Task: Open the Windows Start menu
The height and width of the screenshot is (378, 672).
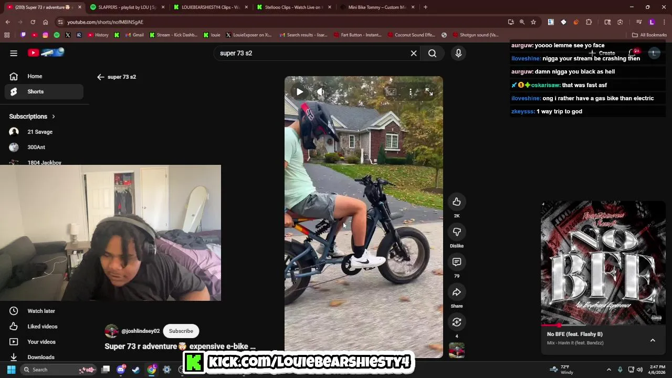Action: tap(11, 370)
